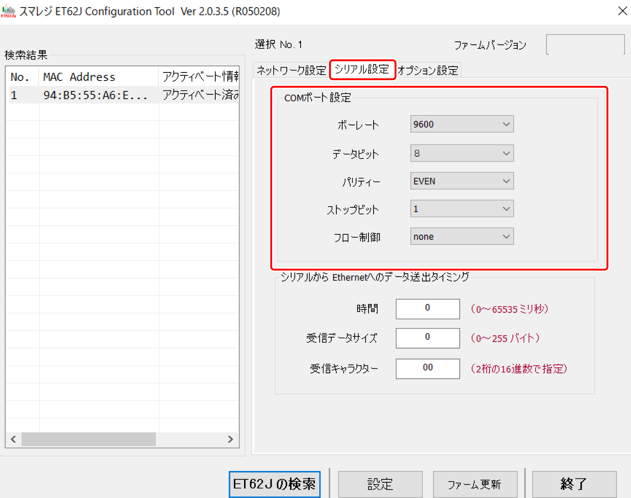Click the 受信キャラクター input field

[x=427, y=368]
